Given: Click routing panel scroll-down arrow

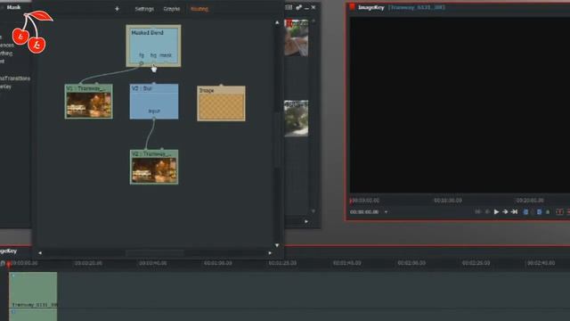Looking at the screenshot, I should 277,246.
